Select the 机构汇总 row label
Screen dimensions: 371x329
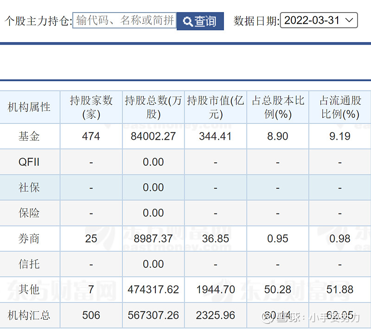point(29,315)
